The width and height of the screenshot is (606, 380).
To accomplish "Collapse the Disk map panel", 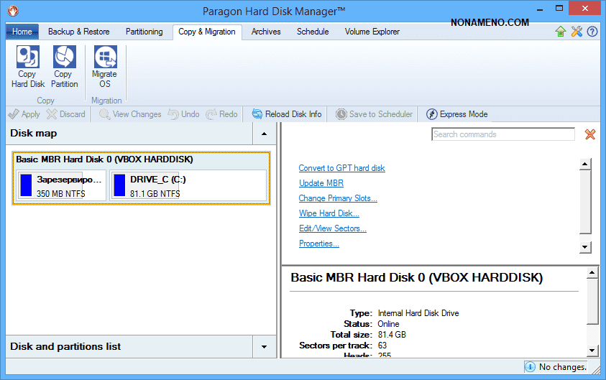I will [x=264, y=134].
